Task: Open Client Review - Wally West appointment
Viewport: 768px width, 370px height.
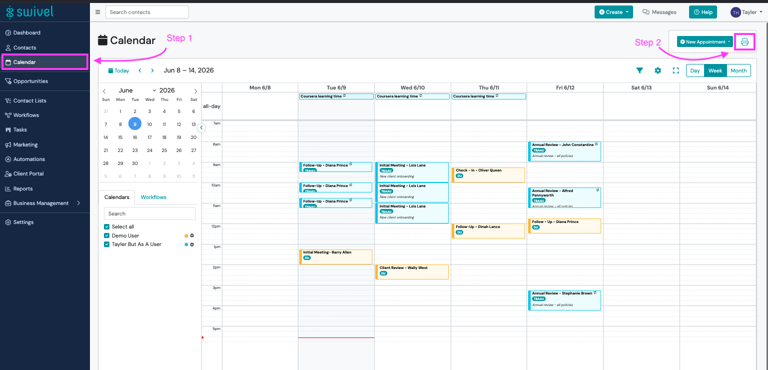Action: tap(412, 272)
